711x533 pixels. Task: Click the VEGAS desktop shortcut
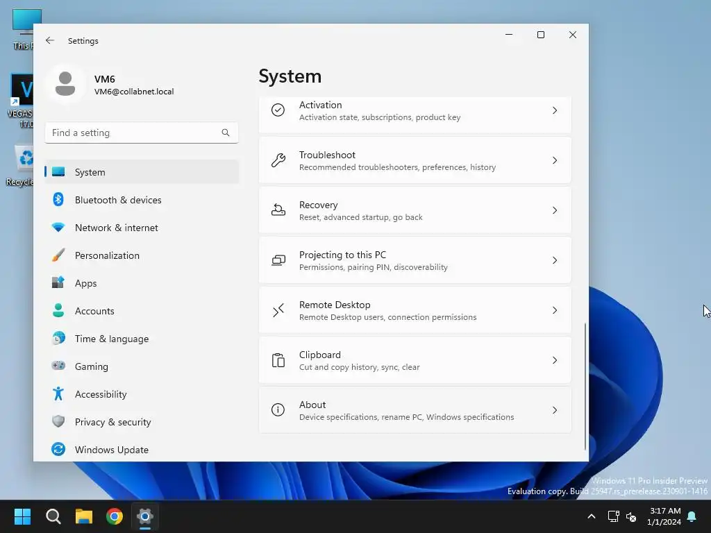[20, 101]
